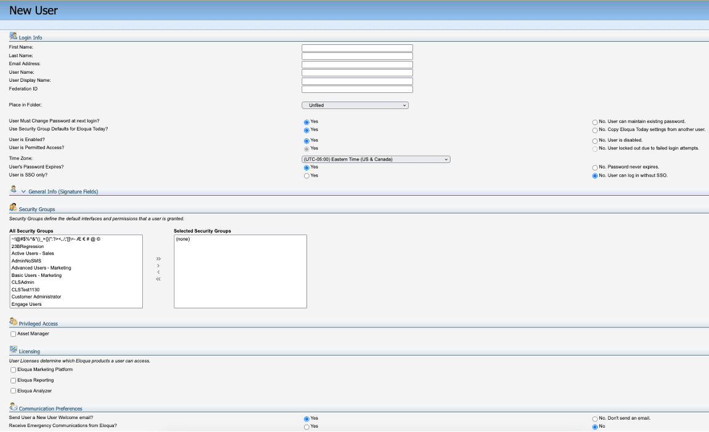Enable the Asset Manager checkbox

pos(13,334)
